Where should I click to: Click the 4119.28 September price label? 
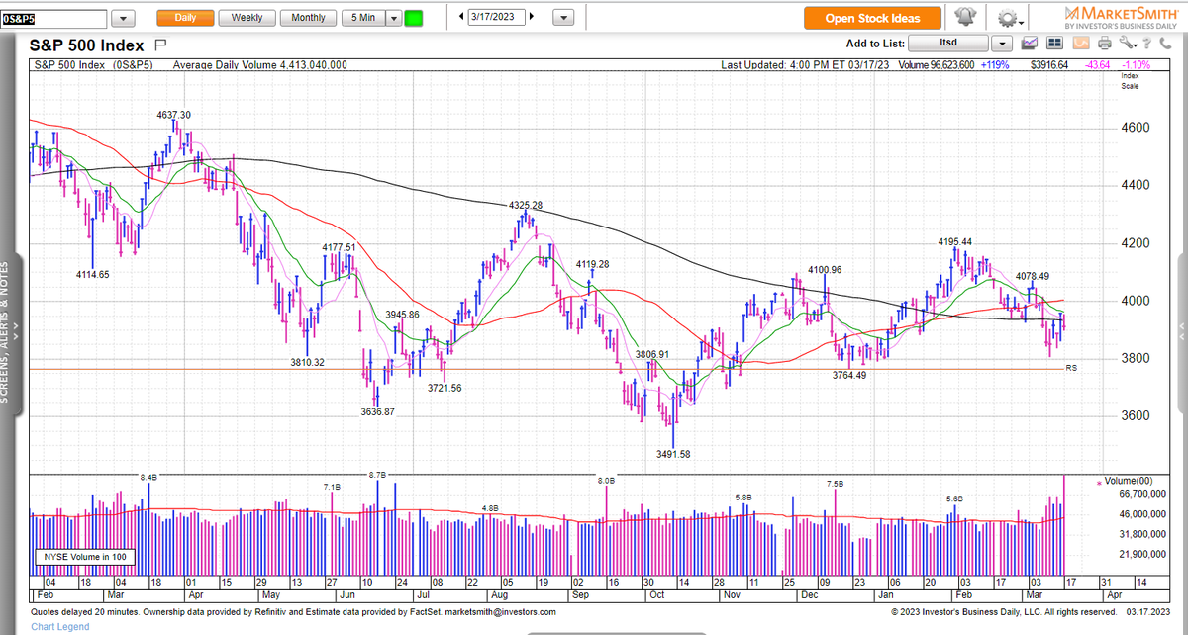point(593,264)
